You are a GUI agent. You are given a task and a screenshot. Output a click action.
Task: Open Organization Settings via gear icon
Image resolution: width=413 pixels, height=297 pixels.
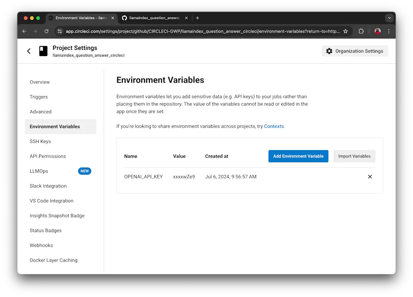[x=329, y=51]
